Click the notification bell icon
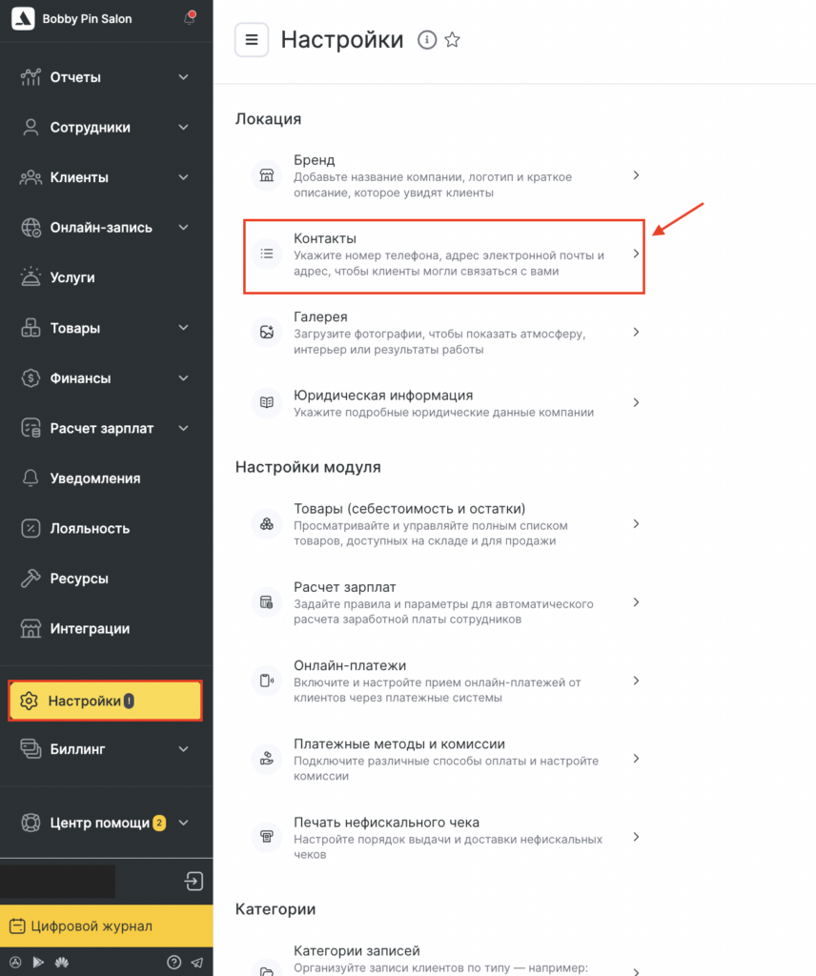The height and width of the screenshot is (976, 816). pos(190,19)
